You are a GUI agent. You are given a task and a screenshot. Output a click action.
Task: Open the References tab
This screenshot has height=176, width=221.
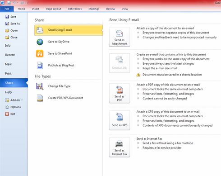pyautogui.click(x=75, y=9)
